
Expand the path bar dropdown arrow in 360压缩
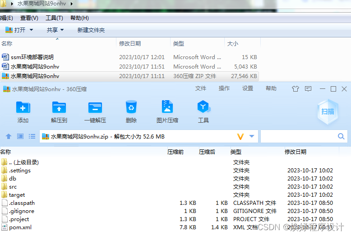pos(252,136)
